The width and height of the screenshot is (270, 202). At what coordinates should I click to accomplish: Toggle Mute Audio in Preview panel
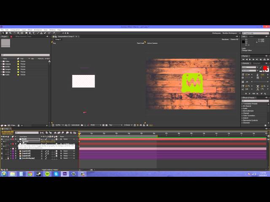click(261, 59)
